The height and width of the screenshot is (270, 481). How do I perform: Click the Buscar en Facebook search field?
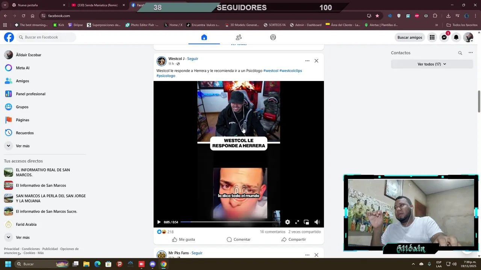coord(46,37)
